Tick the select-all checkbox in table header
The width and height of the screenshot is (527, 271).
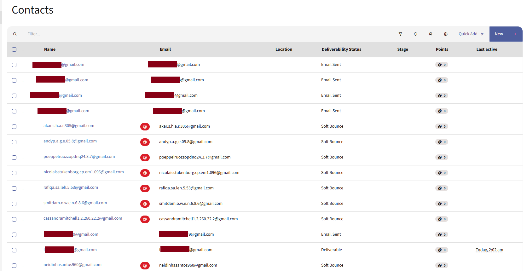click(x=14, y=49)
